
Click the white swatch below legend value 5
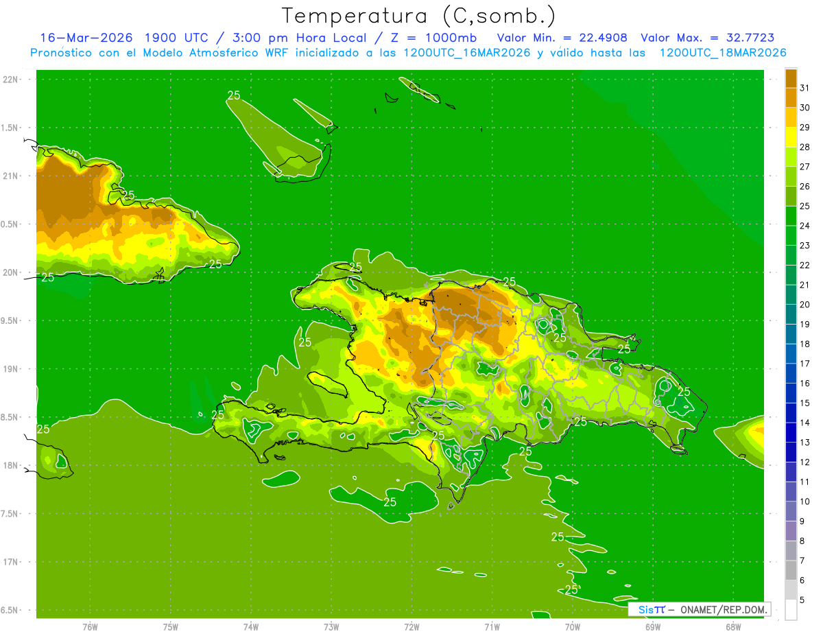[x=791, y=610]
